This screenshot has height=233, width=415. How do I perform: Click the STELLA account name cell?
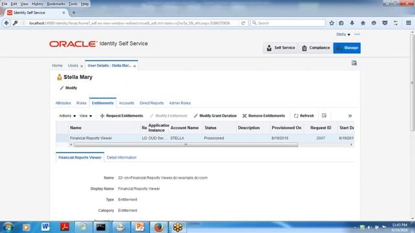177,138
